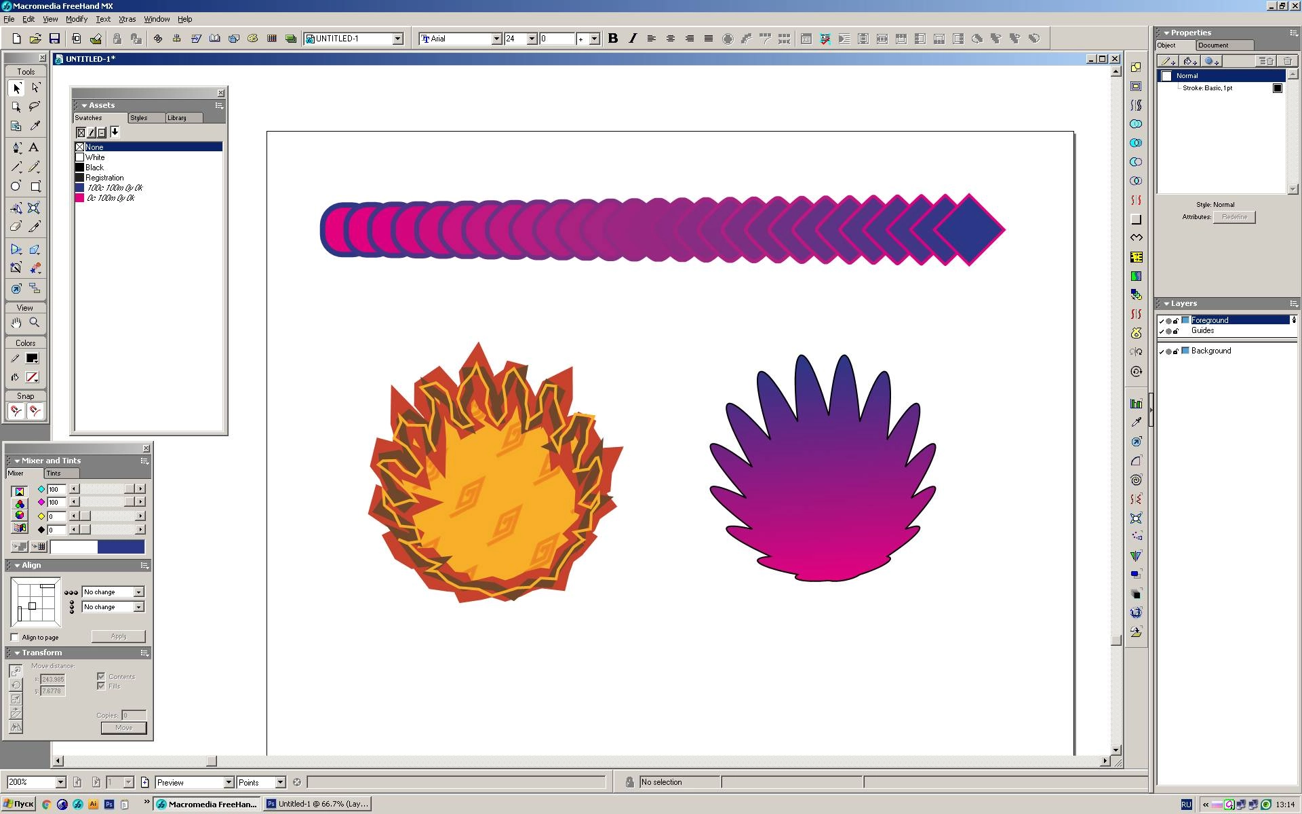Select the Ellipse tool
This screenshot has width=1302, height=814.
click(x=16, y=186)
